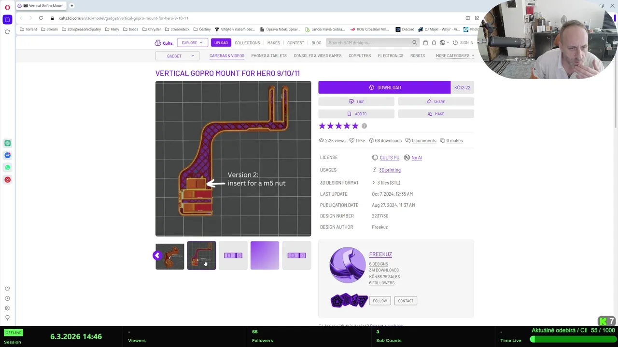Open the BLOG menu item
This screenshot has height=347, width=618.
(x=316, y=43)
